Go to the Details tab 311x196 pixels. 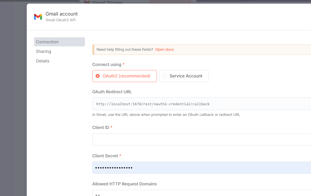[43, 61]
